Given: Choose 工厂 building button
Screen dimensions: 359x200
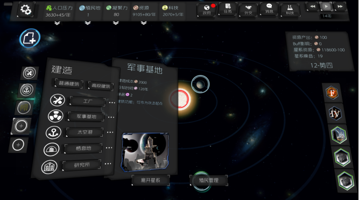Looking at the screenshot, I should pyautogui.click(x=87, y=101).
